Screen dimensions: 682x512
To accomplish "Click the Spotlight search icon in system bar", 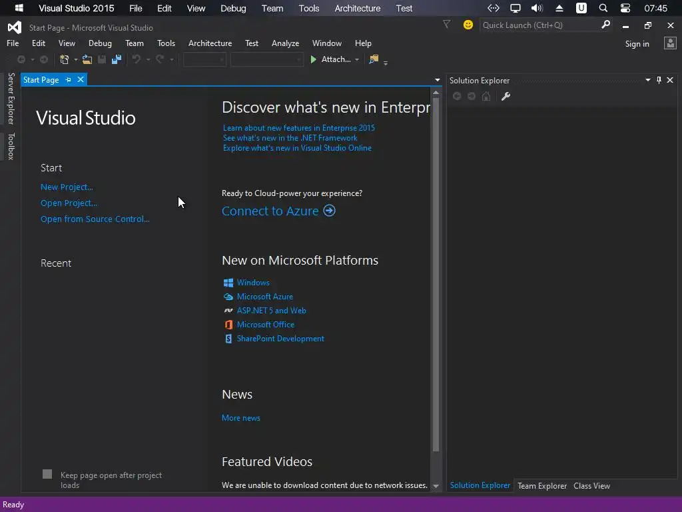I will [x=603, y=8].
